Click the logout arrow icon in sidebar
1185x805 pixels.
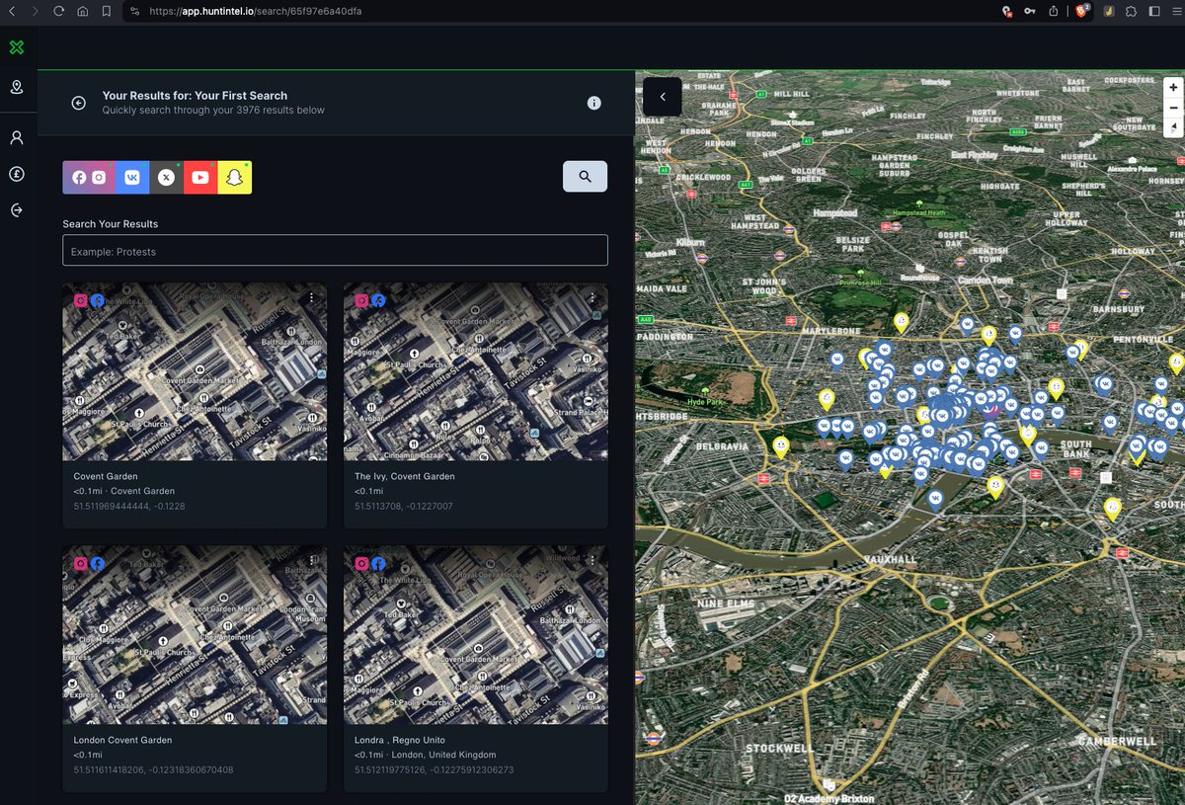click(x=17, y=210)
